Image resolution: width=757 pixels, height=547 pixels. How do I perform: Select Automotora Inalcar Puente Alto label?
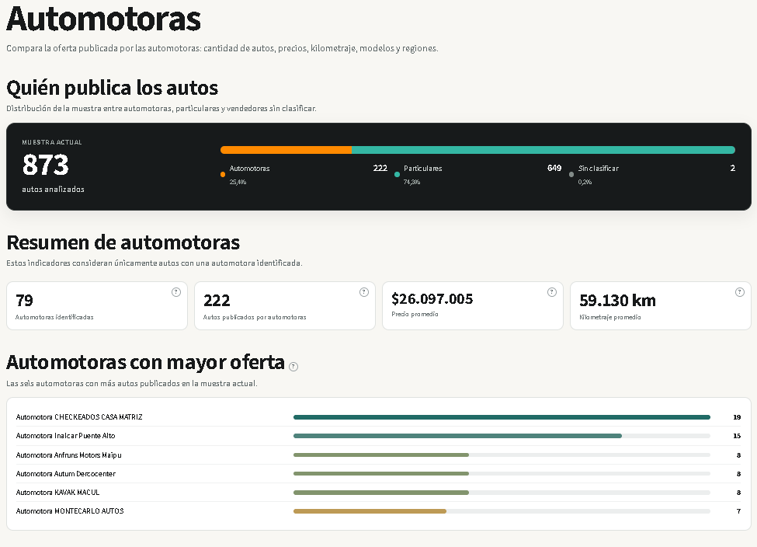coord(66,436)
